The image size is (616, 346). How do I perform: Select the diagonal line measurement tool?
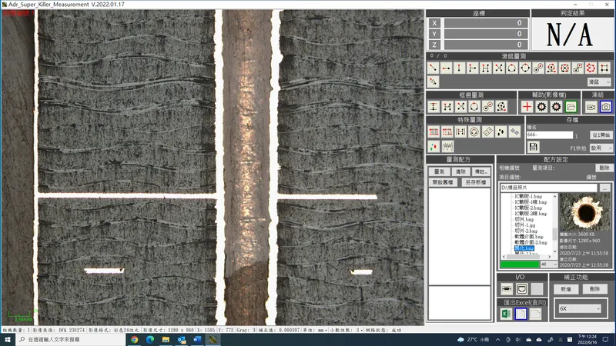tap(434, 68)
